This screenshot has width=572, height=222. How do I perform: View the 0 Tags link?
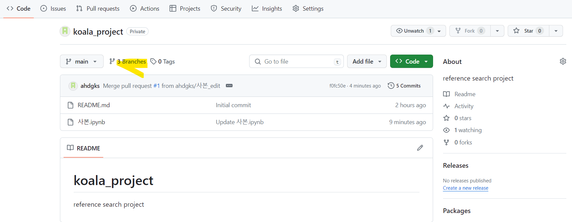click(163, 62)
